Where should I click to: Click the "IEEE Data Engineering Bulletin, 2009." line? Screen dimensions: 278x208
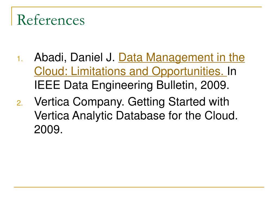point(132,85)
